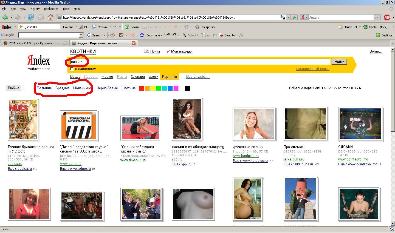Filter by the green color swatch
395x233 pixels.
tap(159, 88)
